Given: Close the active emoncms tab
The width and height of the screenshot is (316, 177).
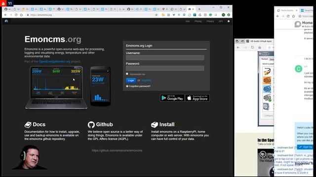Looking at the screenshot, I should click(x=193, y=9).
